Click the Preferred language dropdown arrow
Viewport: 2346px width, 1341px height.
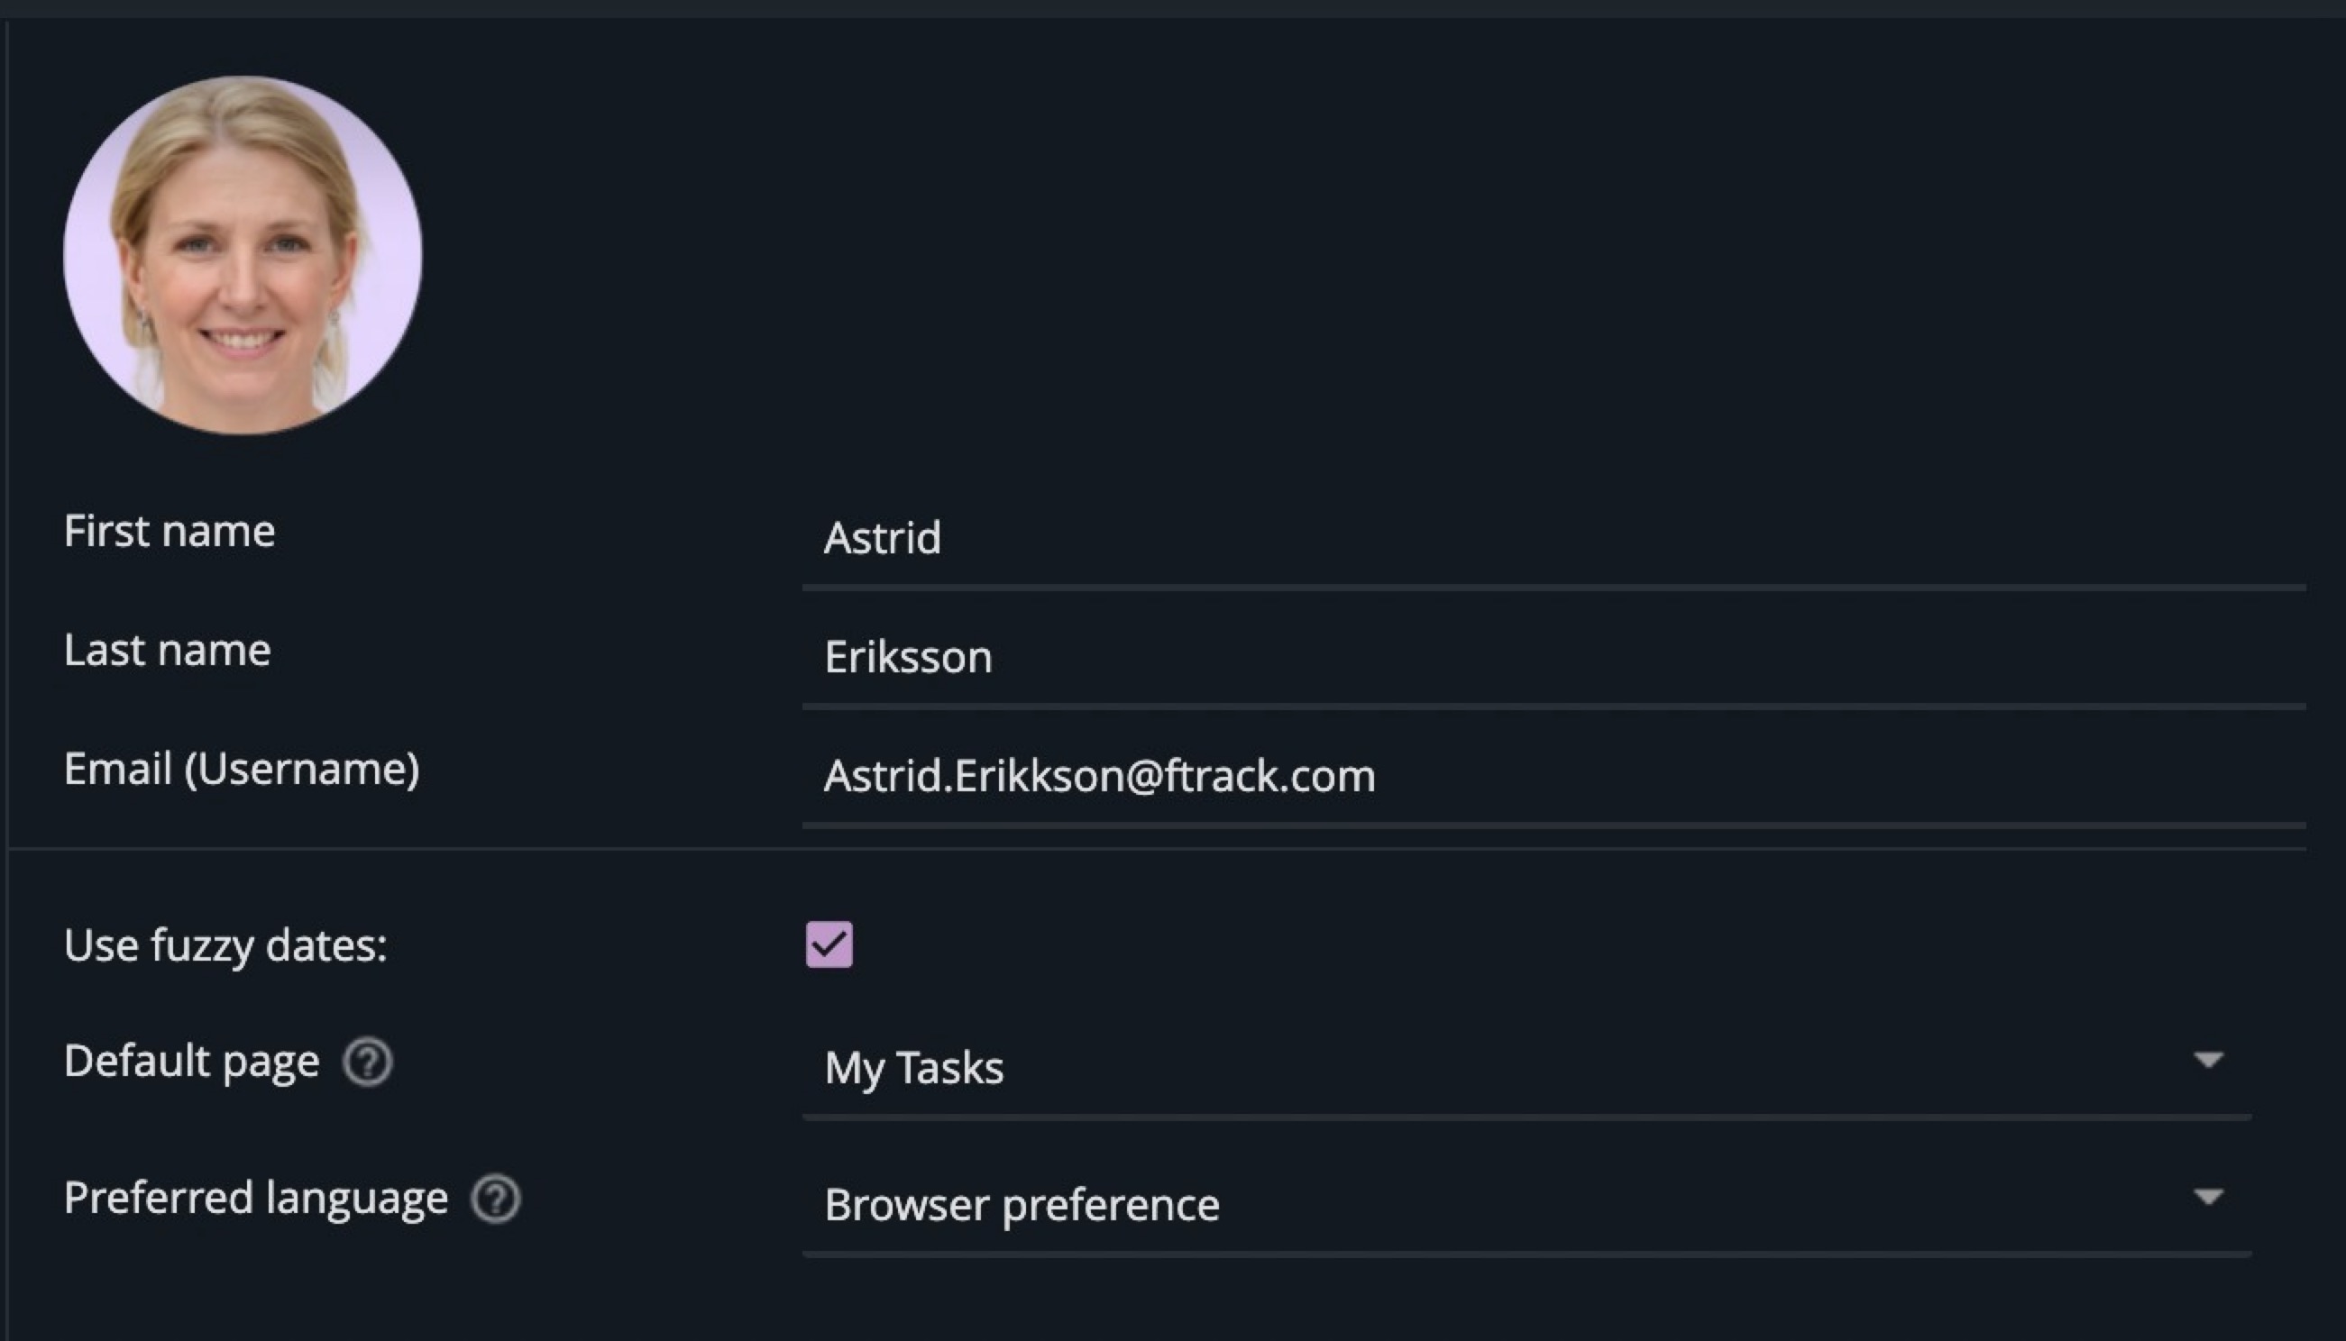2208,1198
